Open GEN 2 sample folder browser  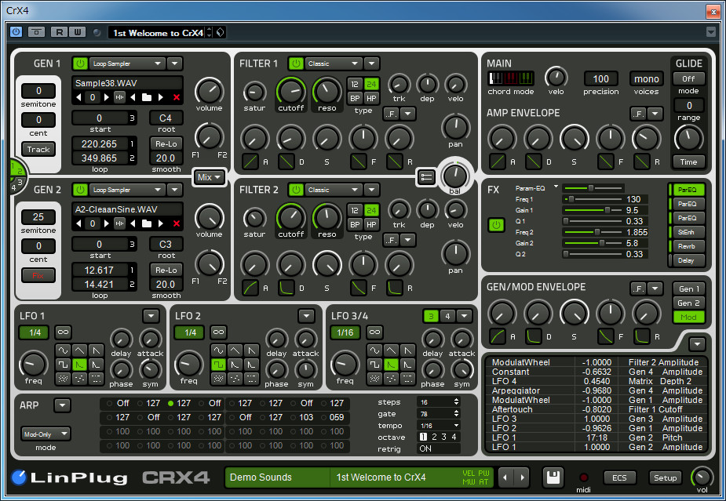[x=147, y=223]
